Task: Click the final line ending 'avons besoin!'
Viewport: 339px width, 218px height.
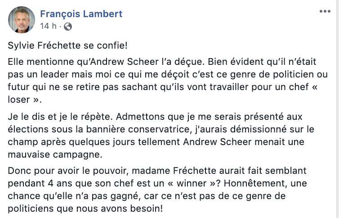Action: pos(85,209)
